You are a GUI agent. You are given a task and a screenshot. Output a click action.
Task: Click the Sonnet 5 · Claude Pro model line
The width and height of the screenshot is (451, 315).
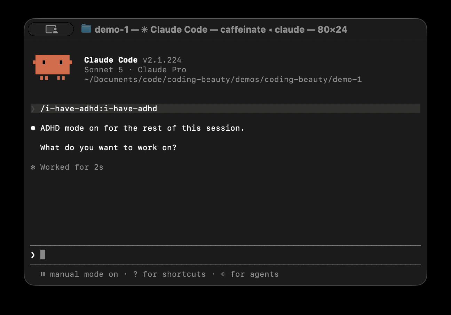[135, 70]
